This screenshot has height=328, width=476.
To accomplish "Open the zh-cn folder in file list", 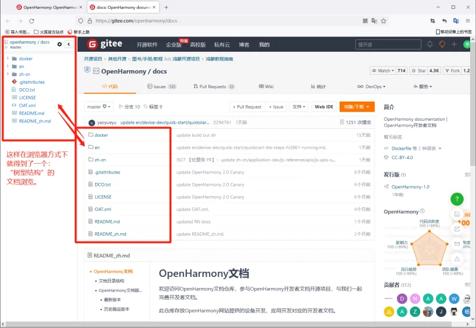I will click(100, 160).
